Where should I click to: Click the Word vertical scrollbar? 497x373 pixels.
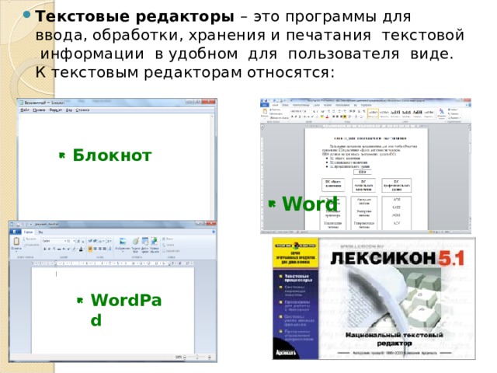point(469,176)
